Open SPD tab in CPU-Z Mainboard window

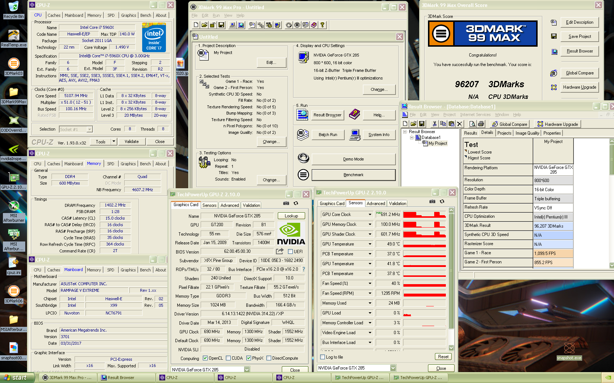coord(111,270)
